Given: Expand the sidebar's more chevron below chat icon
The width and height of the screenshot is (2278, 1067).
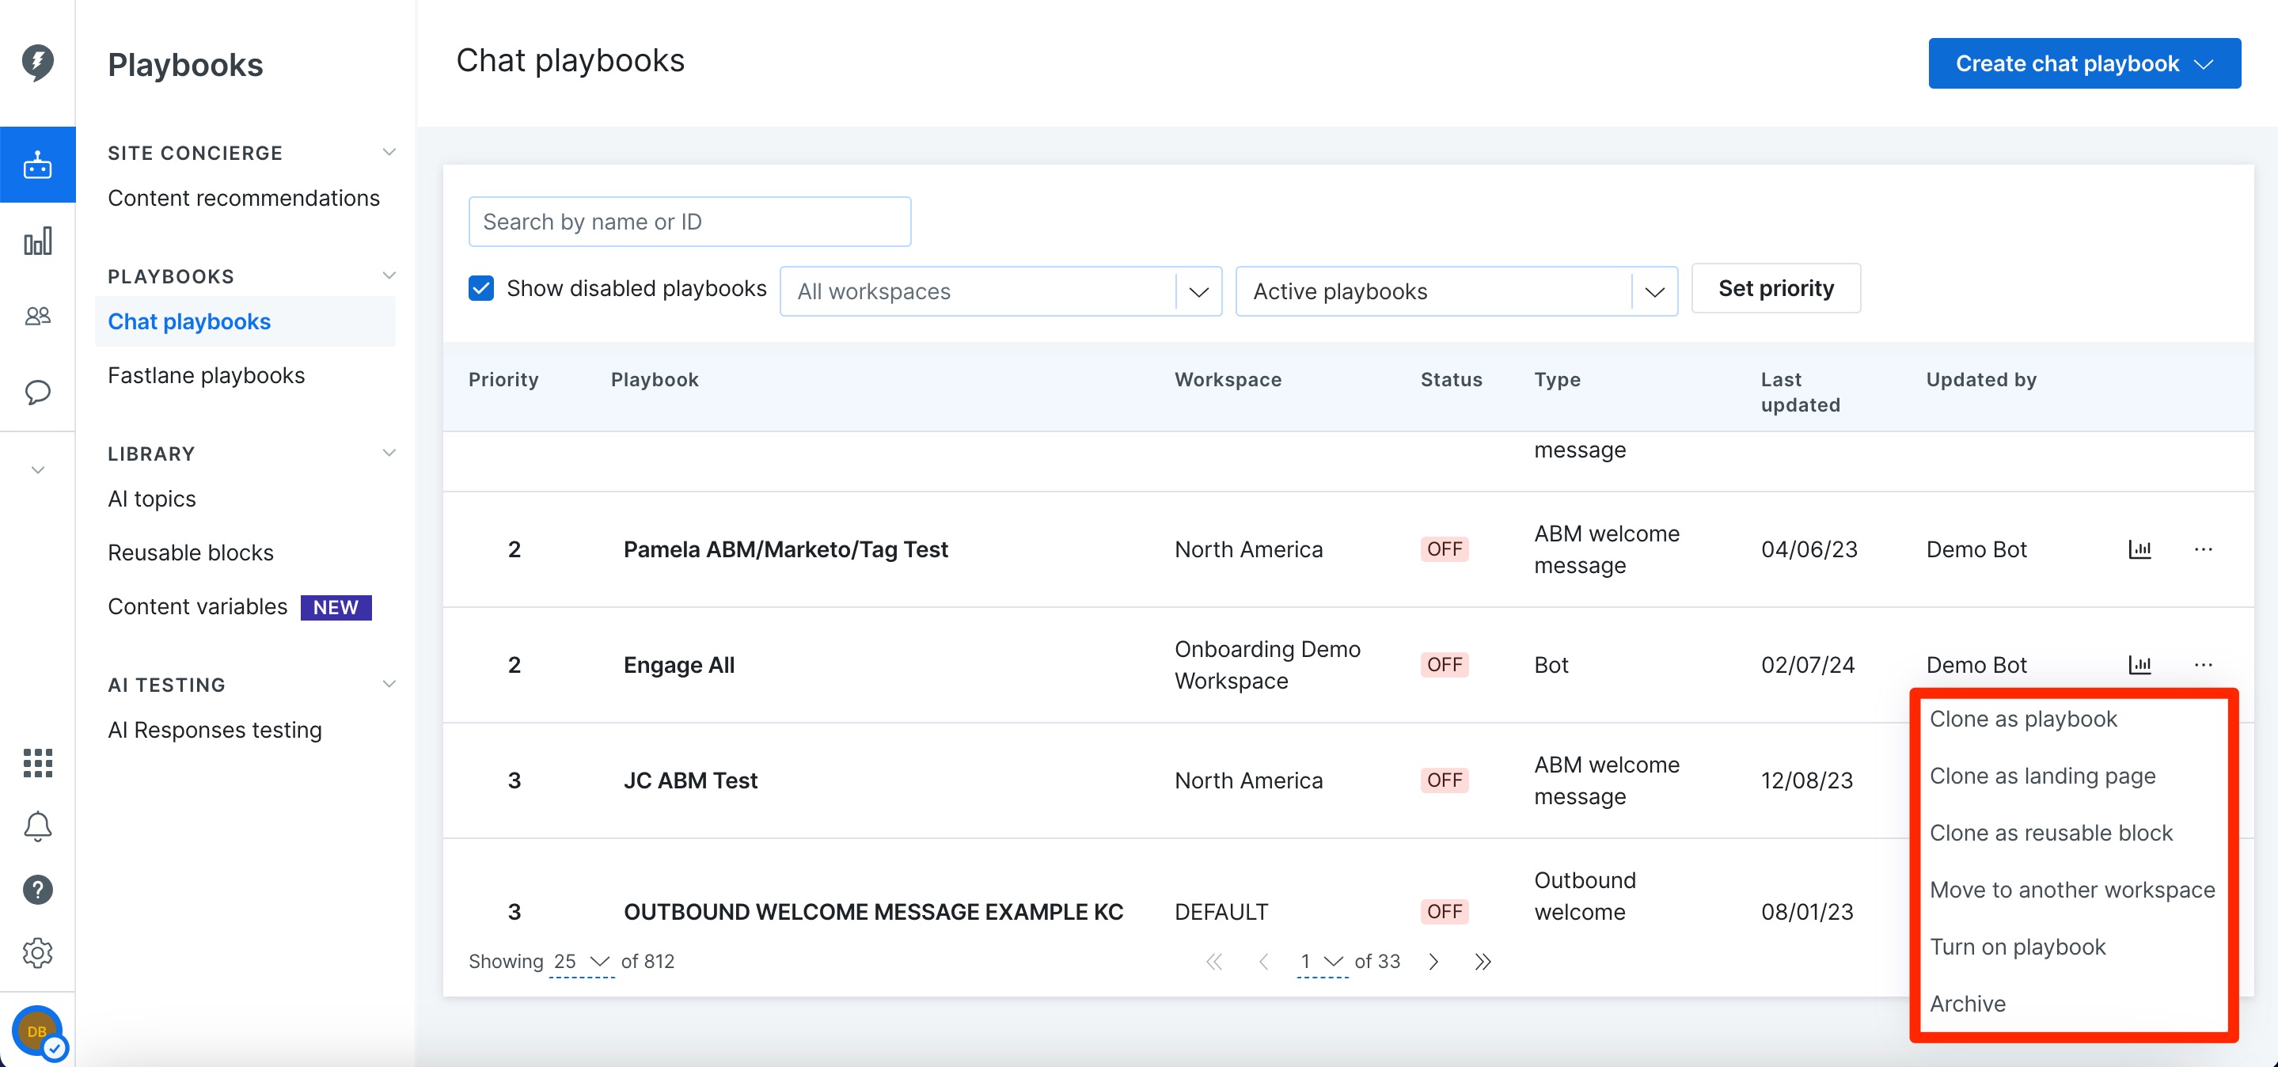Looking at the screenshot, I should 37,469.
